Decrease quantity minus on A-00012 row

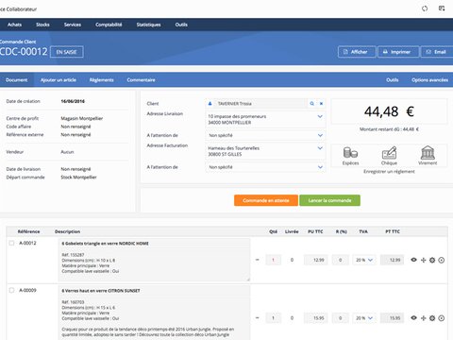click(258, 260)
